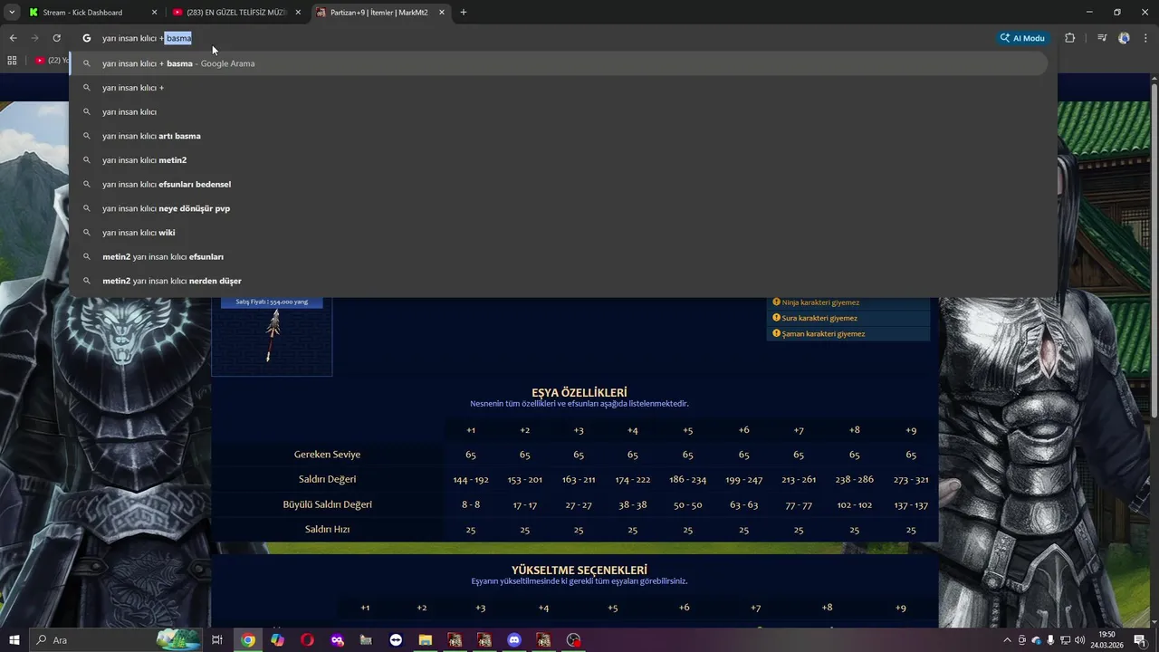Open the tab search dropdown arrow
Image resolution: width=1159 pixels, height=652 pixels.
click(x=11, y=12)
